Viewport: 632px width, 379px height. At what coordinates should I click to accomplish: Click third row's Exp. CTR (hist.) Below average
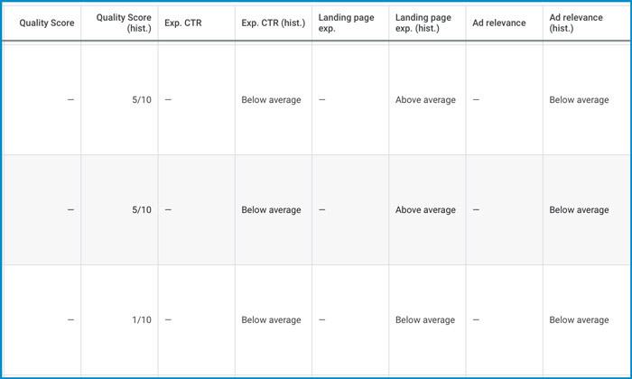(271, 320)
